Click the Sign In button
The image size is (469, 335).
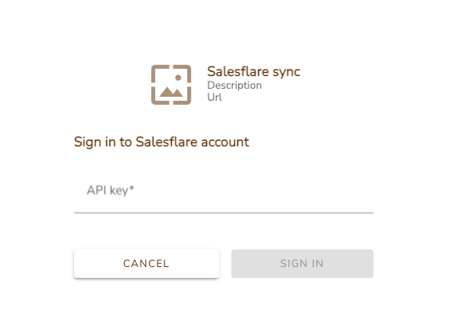[x=302, y=264]
